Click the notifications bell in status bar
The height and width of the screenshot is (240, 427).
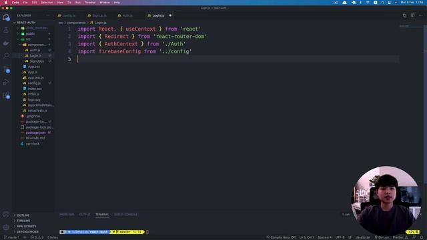coord(422,237)
